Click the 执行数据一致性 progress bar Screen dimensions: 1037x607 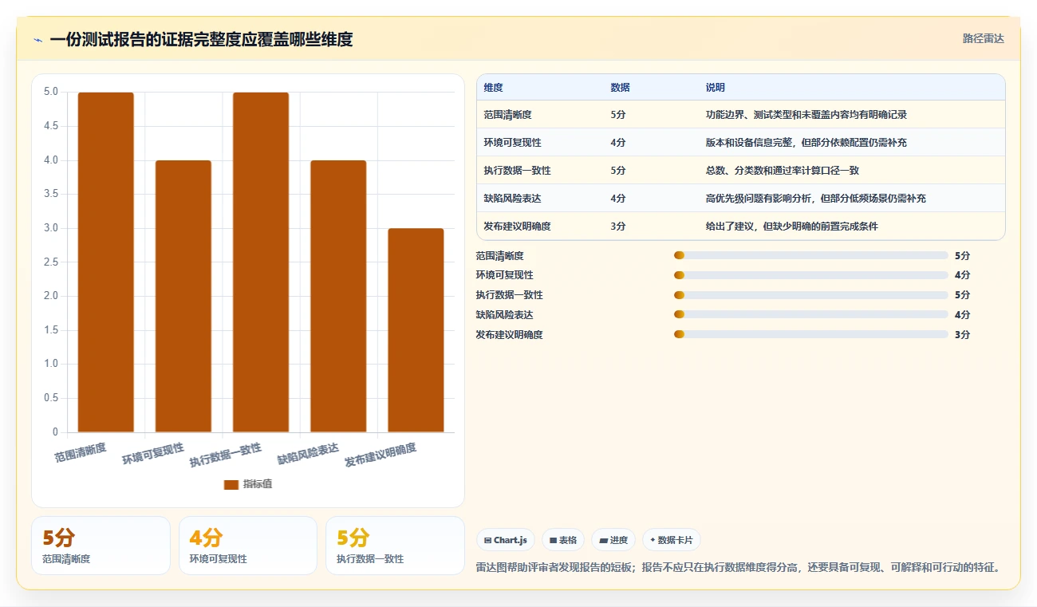pos(810,295)
